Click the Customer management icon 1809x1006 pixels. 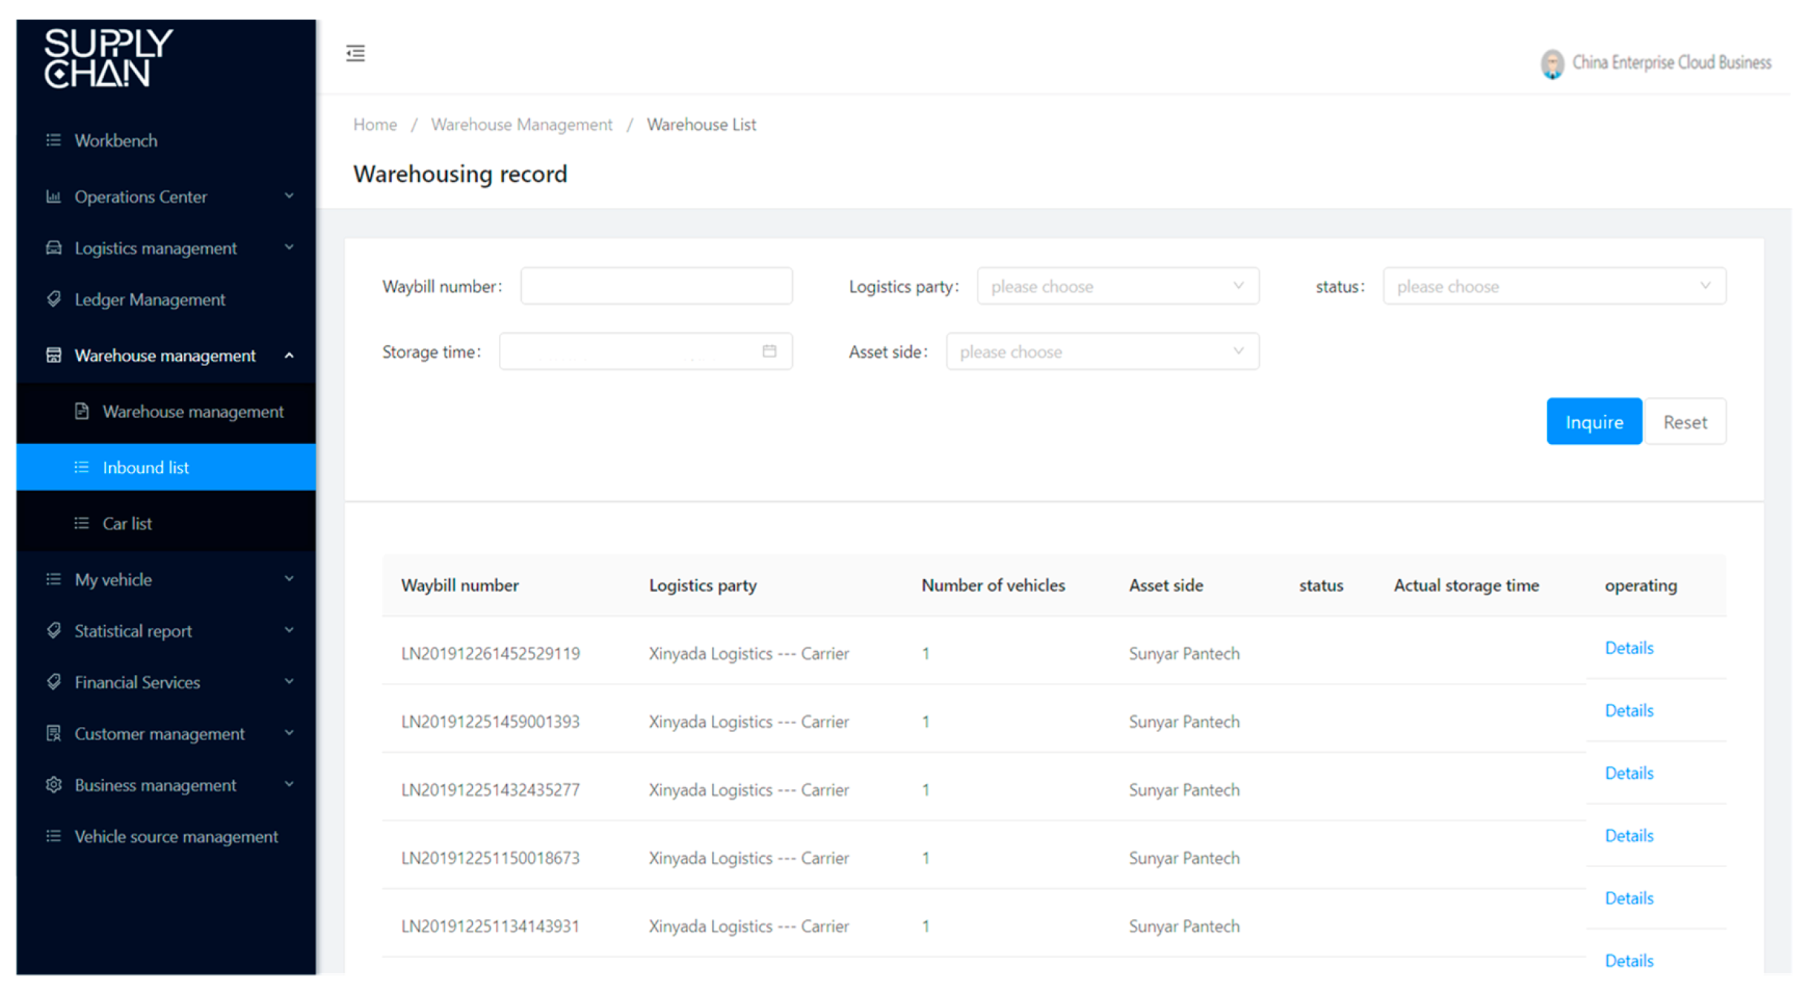pos(53,734)
